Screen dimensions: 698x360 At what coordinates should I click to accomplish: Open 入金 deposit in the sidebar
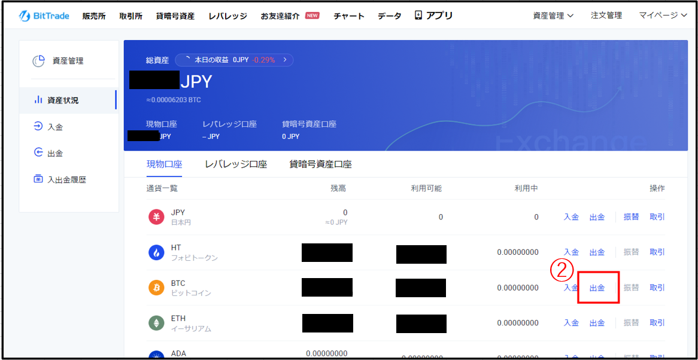(55, 127)
